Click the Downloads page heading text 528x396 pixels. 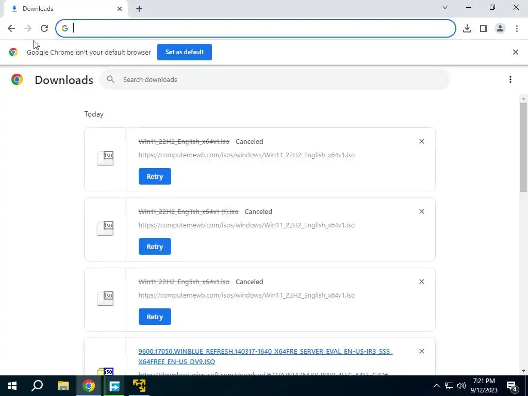pyautogui.click(x=64, y=80)
